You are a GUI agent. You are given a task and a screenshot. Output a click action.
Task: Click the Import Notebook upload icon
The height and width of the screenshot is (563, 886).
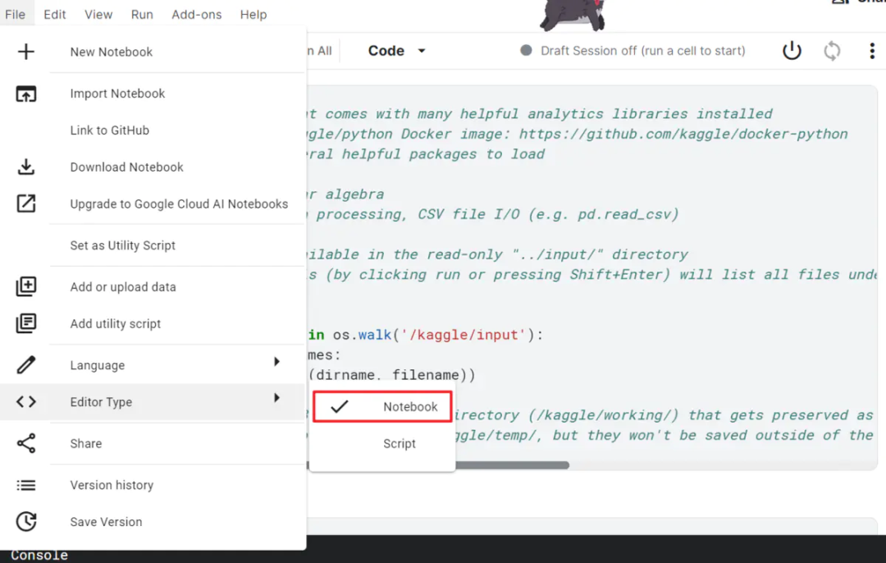pyautogui.click(x=26, y=94)
